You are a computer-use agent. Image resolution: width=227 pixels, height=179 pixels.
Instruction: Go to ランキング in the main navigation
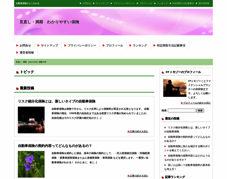tap(140, 46)
